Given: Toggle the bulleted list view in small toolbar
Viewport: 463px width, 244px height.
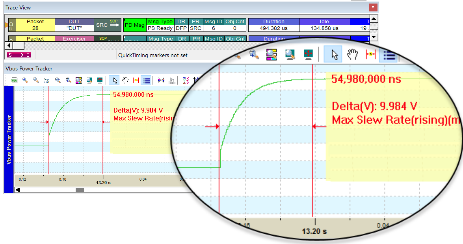Looking at the screenshot, I should click(147, 80).
